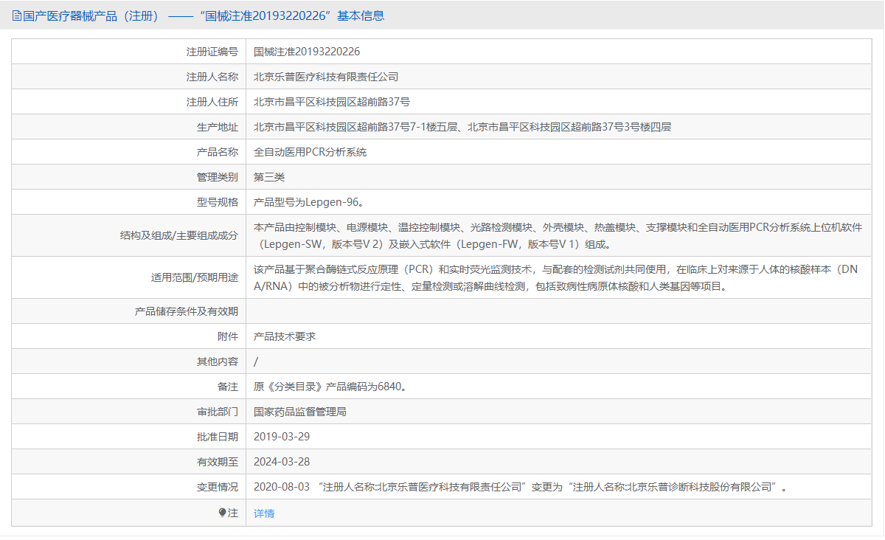Select the remark mentioning code 6840
The height and width of the screenshot is (540, 885).
pos(330,387)
